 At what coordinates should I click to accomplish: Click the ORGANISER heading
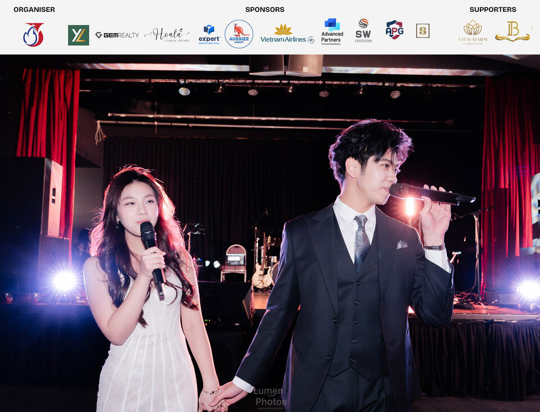34,10
